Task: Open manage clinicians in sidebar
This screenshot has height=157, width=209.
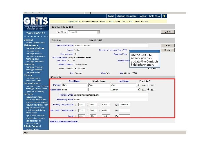Action: pyautogui.click(x=35, y=62)
